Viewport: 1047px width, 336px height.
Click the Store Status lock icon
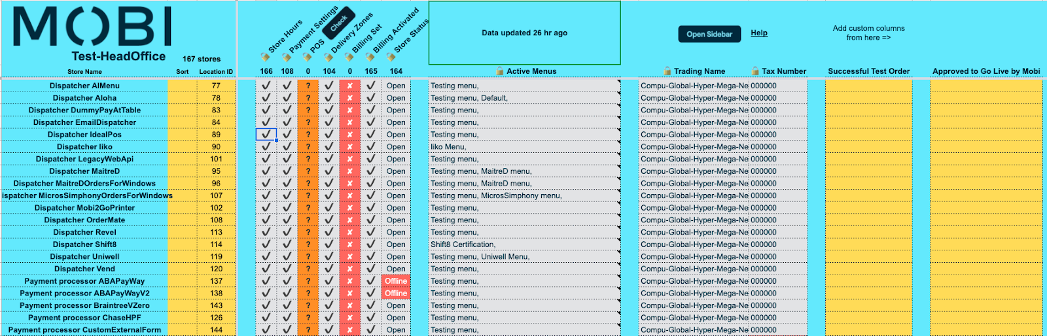coord(391,58)
